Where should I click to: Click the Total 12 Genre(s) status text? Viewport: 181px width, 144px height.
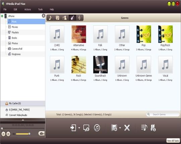(84, 115)
